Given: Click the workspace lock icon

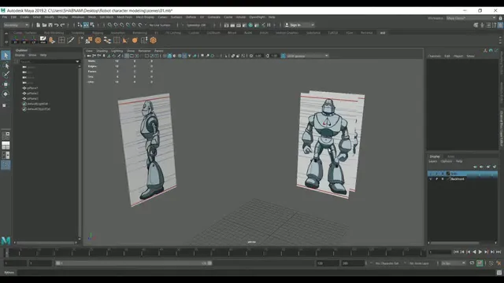Looking at the screenshot, I should [x=500, y=18].
